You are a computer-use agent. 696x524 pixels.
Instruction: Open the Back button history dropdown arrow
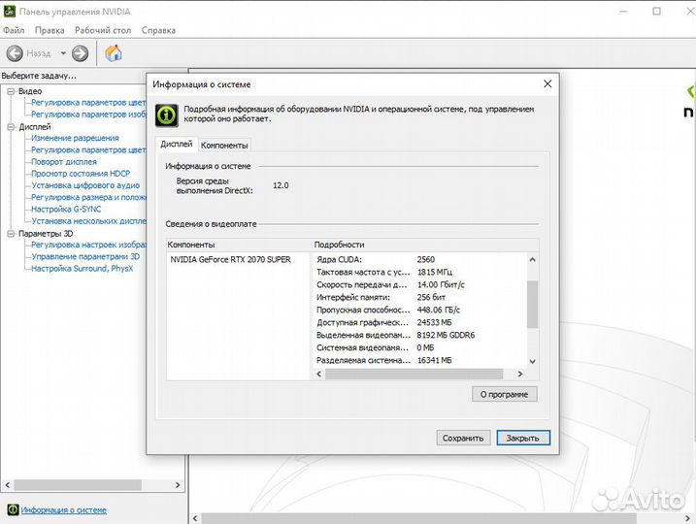coord(63,53)
